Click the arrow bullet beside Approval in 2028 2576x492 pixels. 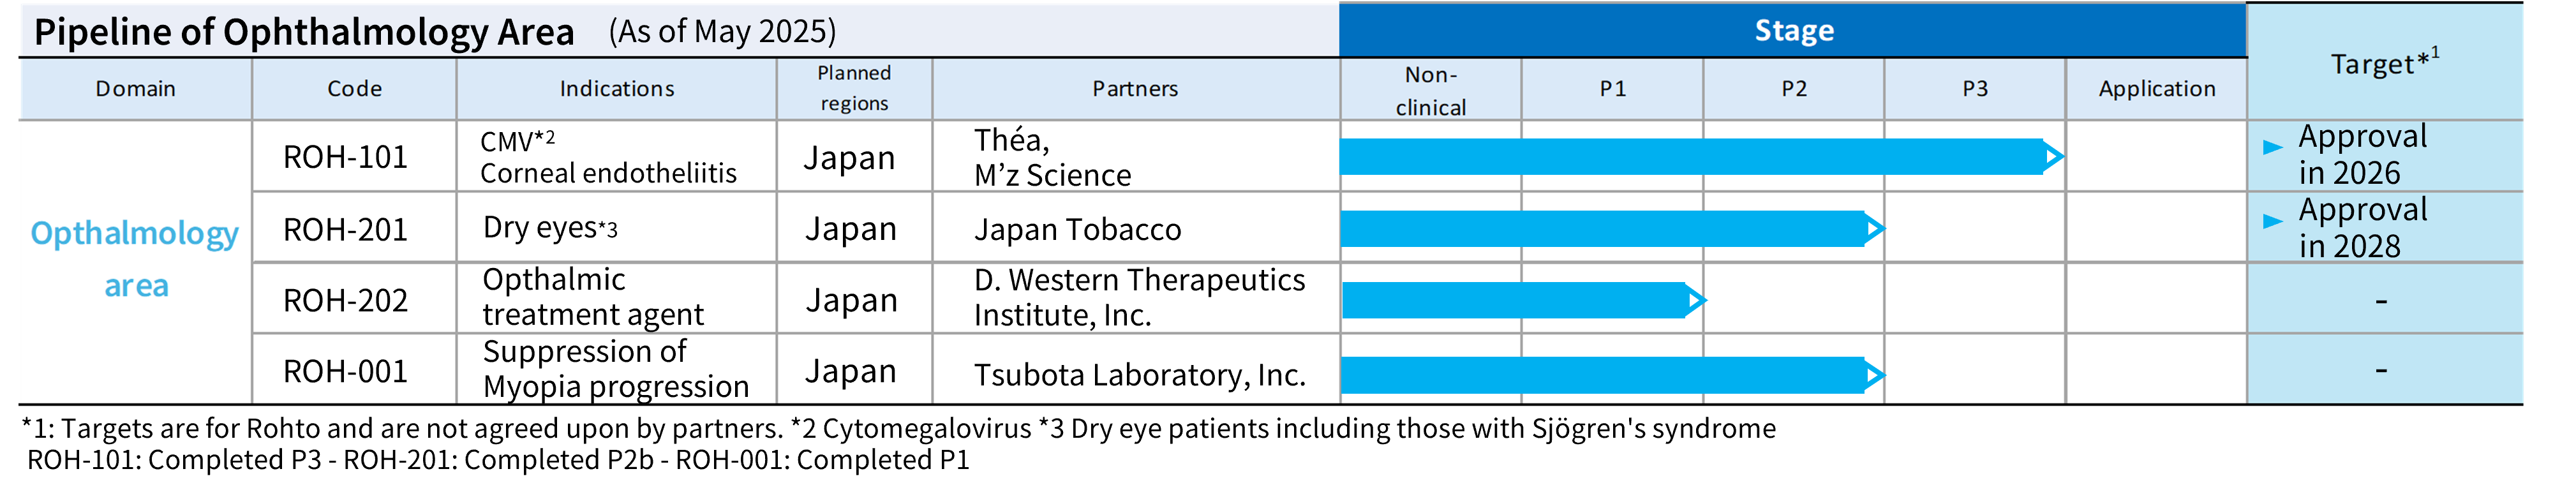click(x=2272, y=221)
